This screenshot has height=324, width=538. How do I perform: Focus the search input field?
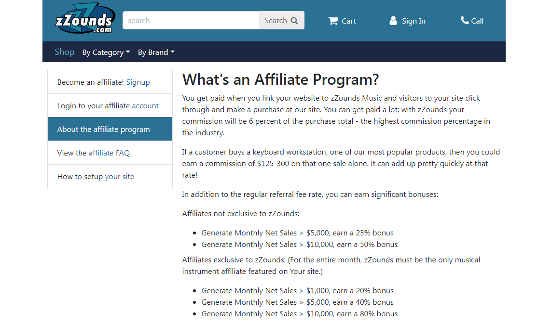[191, 21]
